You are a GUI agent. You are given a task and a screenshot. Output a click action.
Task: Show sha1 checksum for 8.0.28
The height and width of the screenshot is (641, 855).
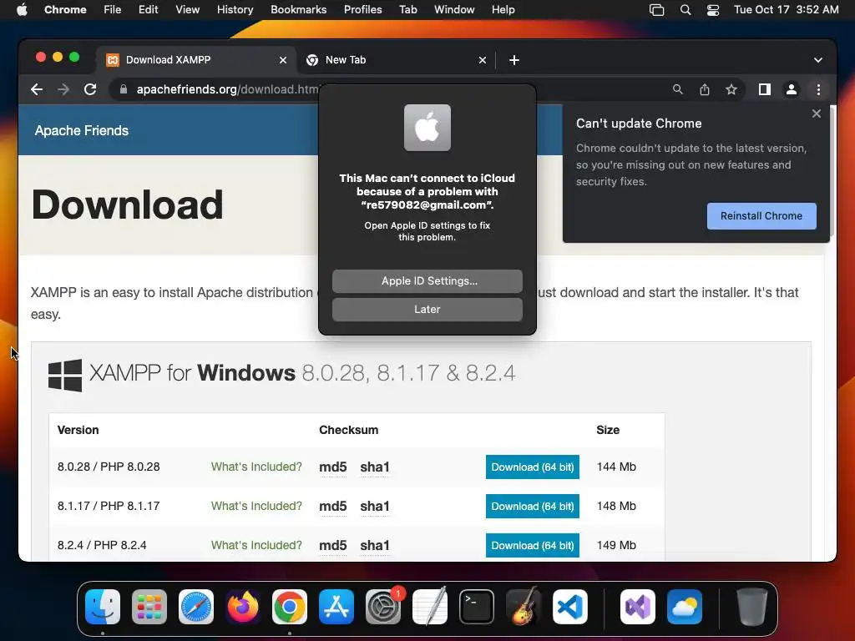(x=375, y=467)
